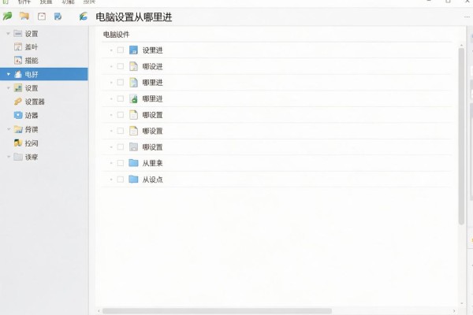Screen dimensions: 473x315
Task: Click the green-badged document icon of 哪里进
Action: pyautogui.click(x=133, y=98)
